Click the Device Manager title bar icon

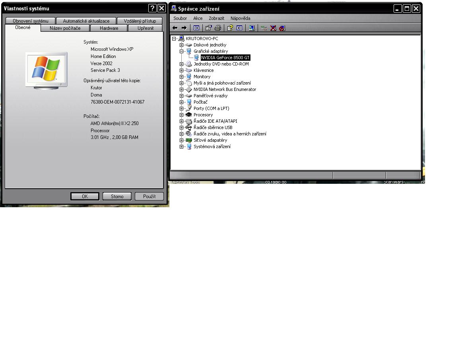174,9
